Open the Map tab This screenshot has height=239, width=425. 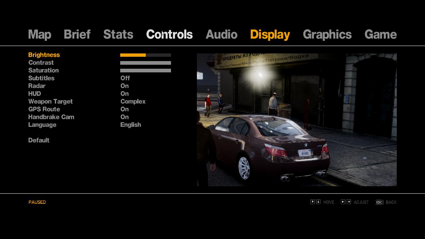pos(40,35)
